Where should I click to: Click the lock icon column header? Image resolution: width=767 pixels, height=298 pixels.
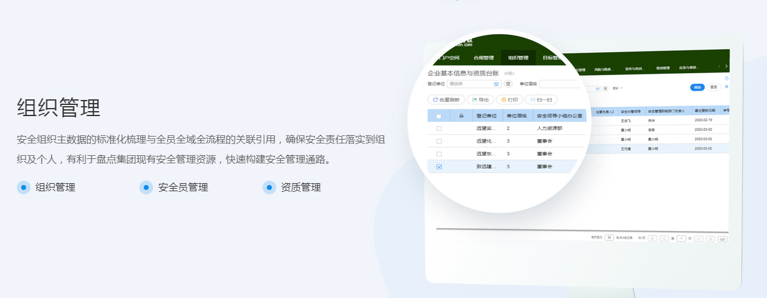point(461,116)
